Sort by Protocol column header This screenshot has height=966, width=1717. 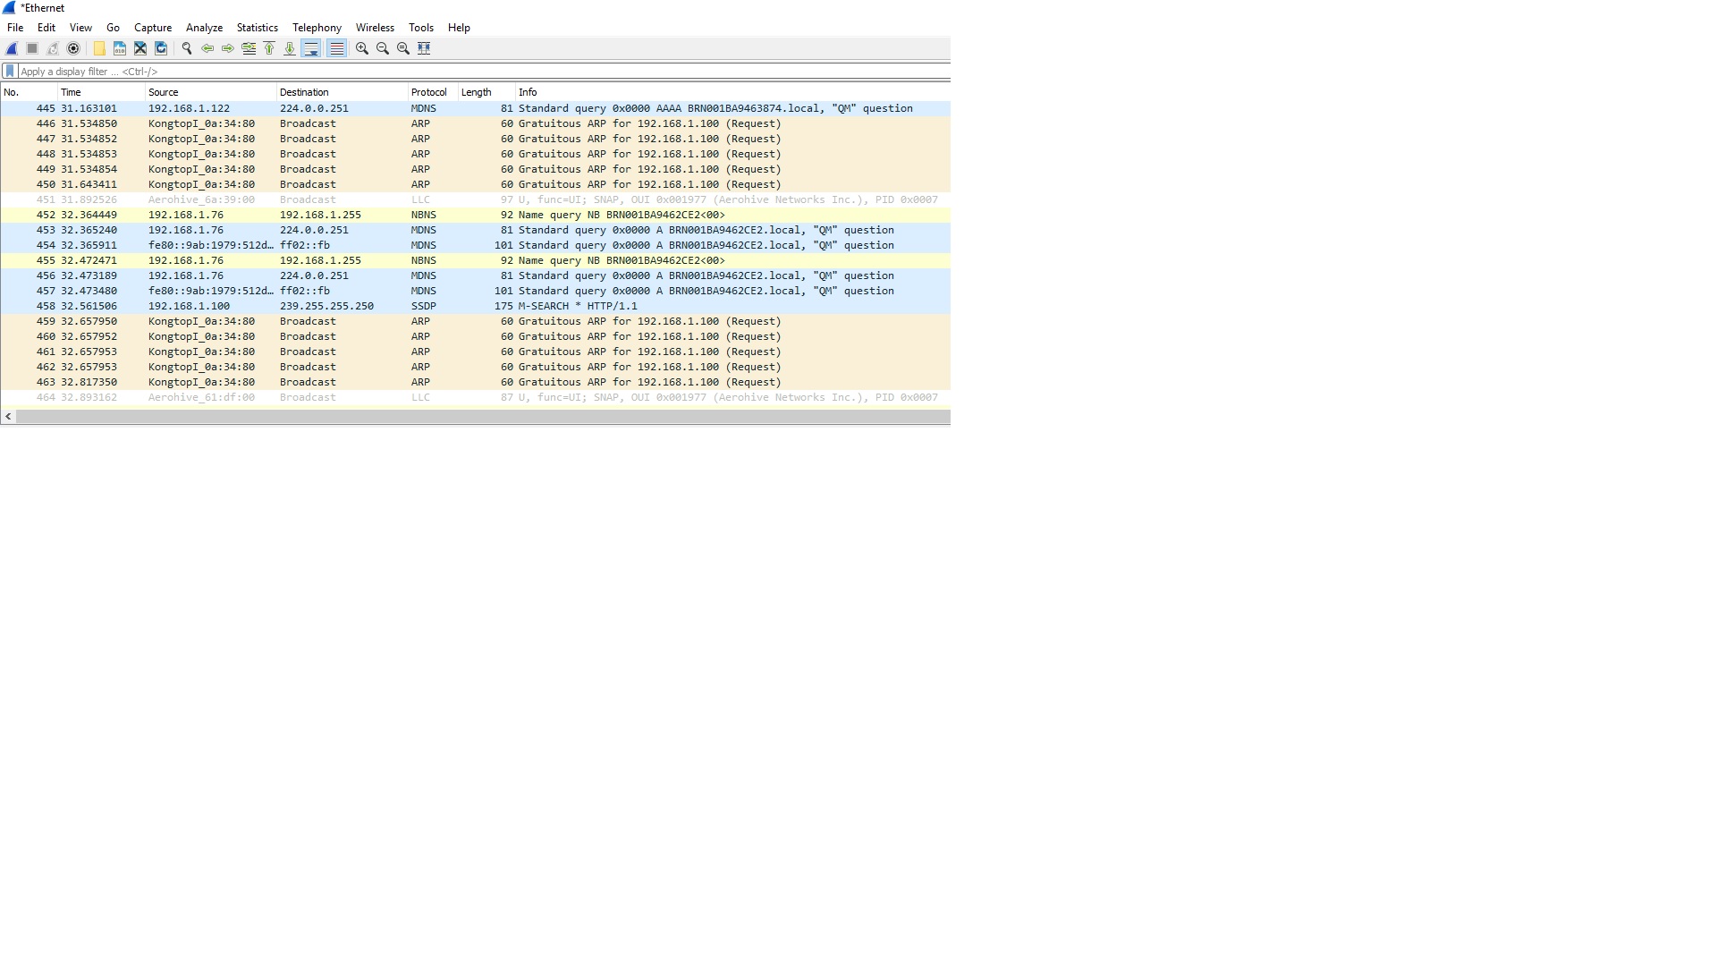pyautogui.click(x=428, y=92)
